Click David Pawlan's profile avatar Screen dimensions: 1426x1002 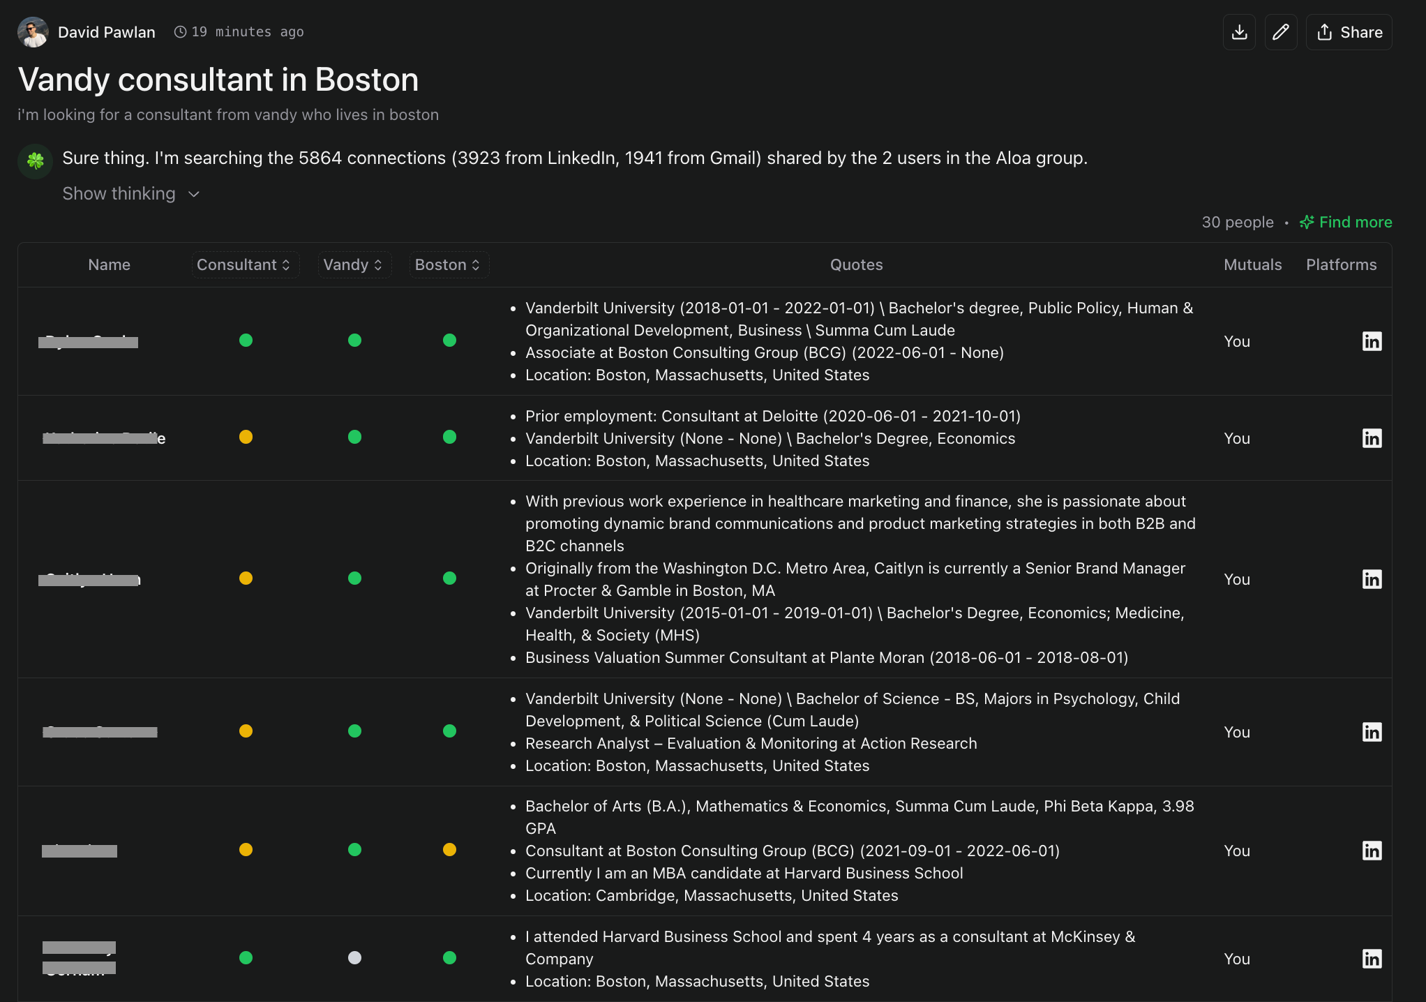pyautogui.click(x=32, y=32)
